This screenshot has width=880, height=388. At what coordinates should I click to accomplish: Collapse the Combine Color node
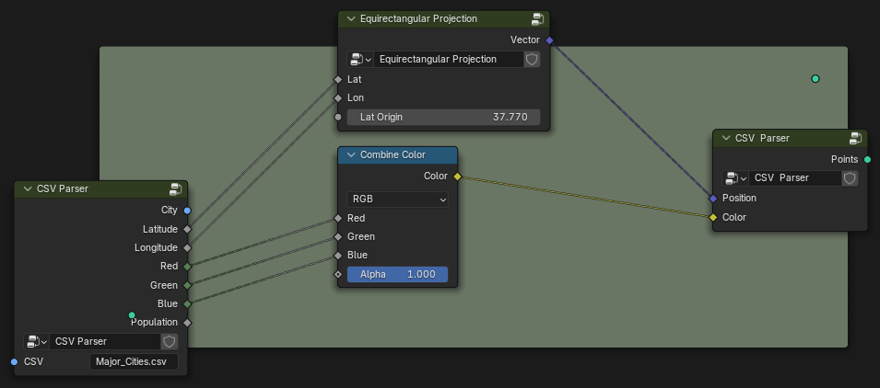coord(351,155)
